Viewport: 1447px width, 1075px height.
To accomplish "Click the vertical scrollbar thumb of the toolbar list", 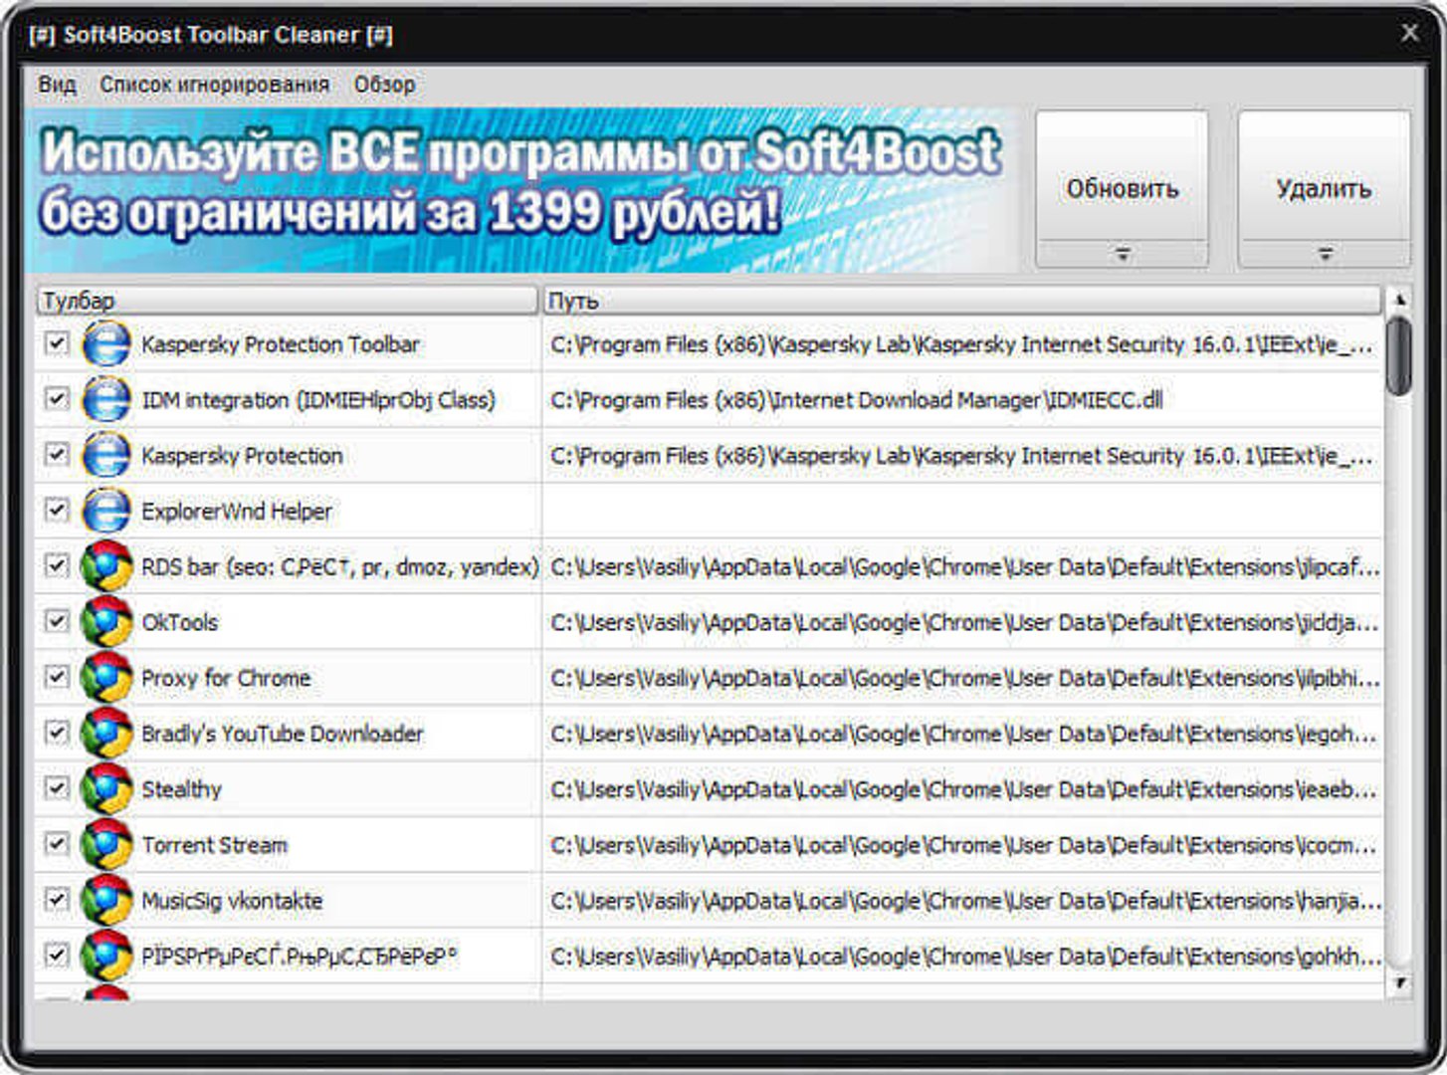I will [x=1399, y=355].
